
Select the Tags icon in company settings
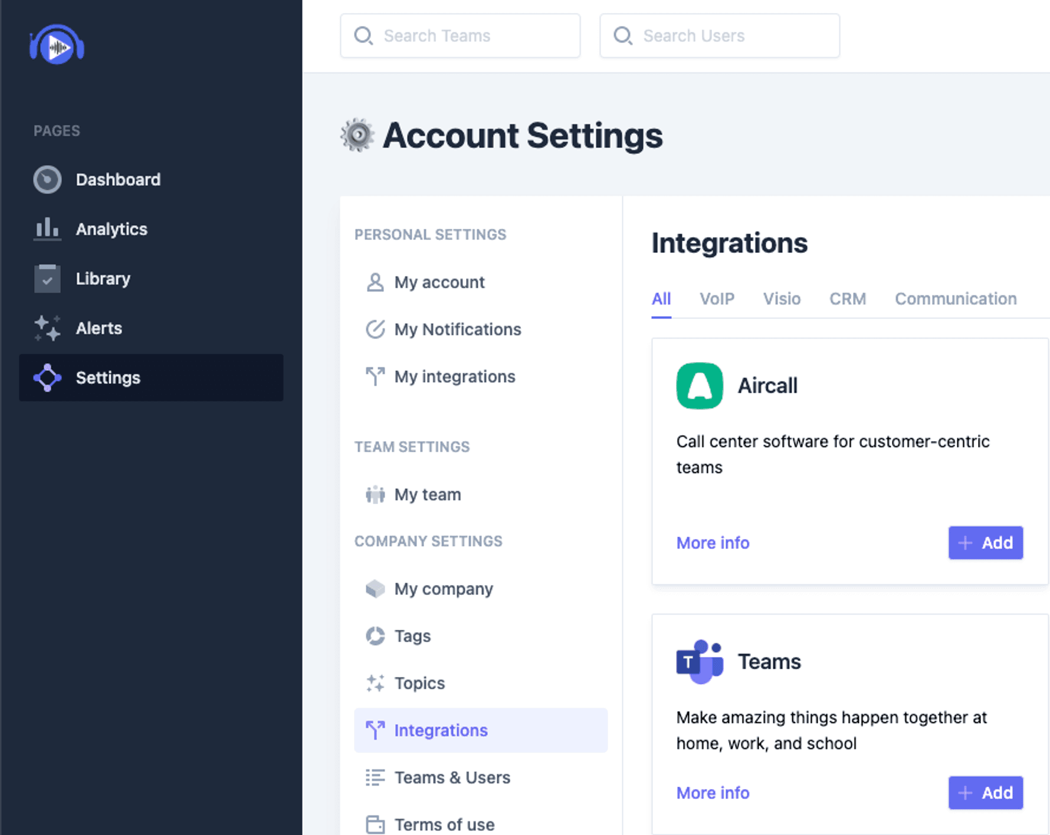tap(375, 636)
